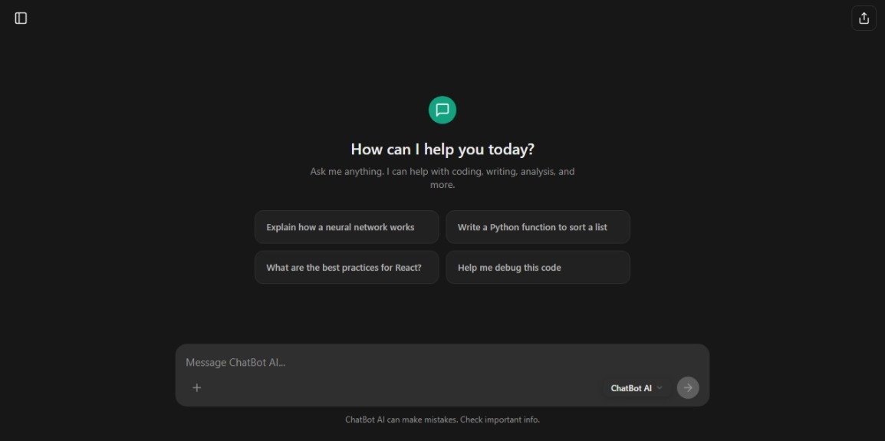Click the share icon button
The height and width of the screenshot is (441, 885).
click(x=864, y=18)
